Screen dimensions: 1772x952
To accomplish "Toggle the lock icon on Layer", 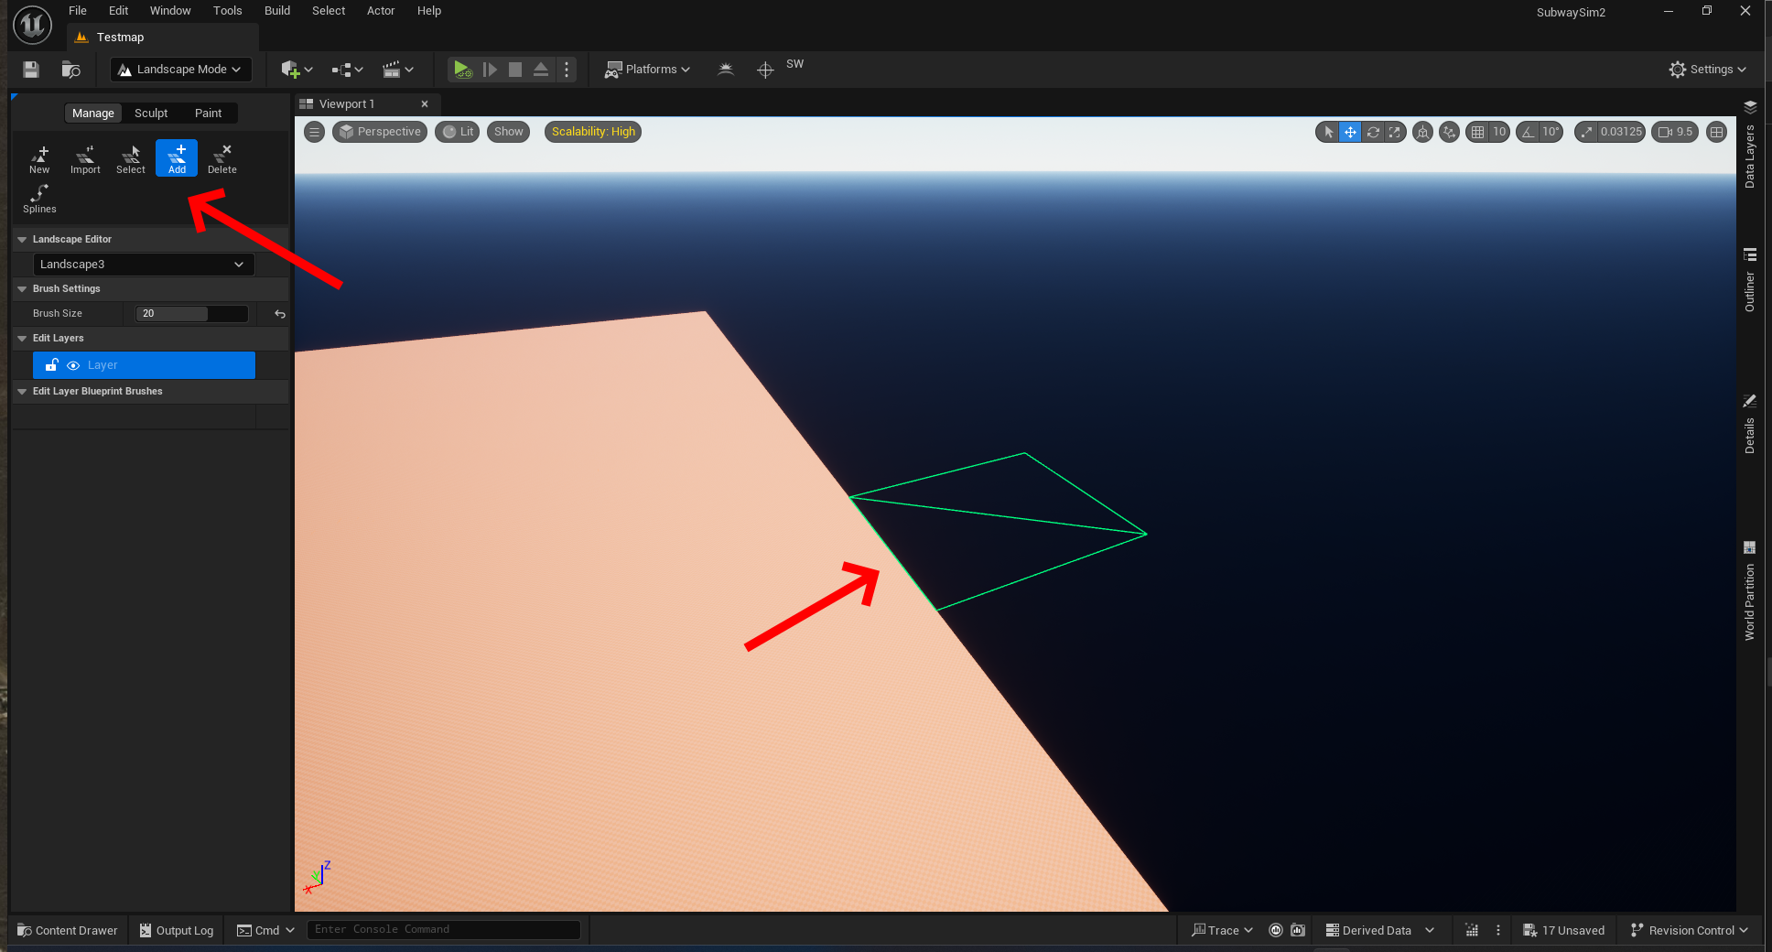I will [52, 365].
